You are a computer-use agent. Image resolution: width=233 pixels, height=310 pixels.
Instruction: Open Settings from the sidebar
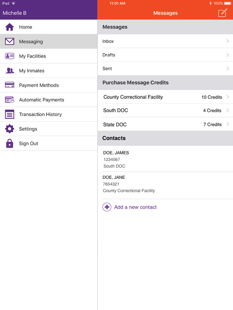pyautogui.click(x=49, y=129)
